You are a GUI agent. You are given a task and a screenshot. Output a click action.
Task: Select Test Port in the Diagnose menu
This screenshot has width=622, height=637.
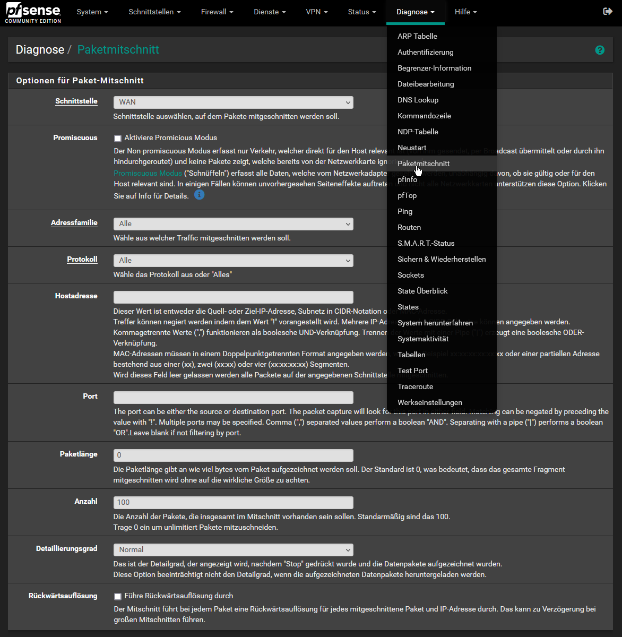(442, 371)
